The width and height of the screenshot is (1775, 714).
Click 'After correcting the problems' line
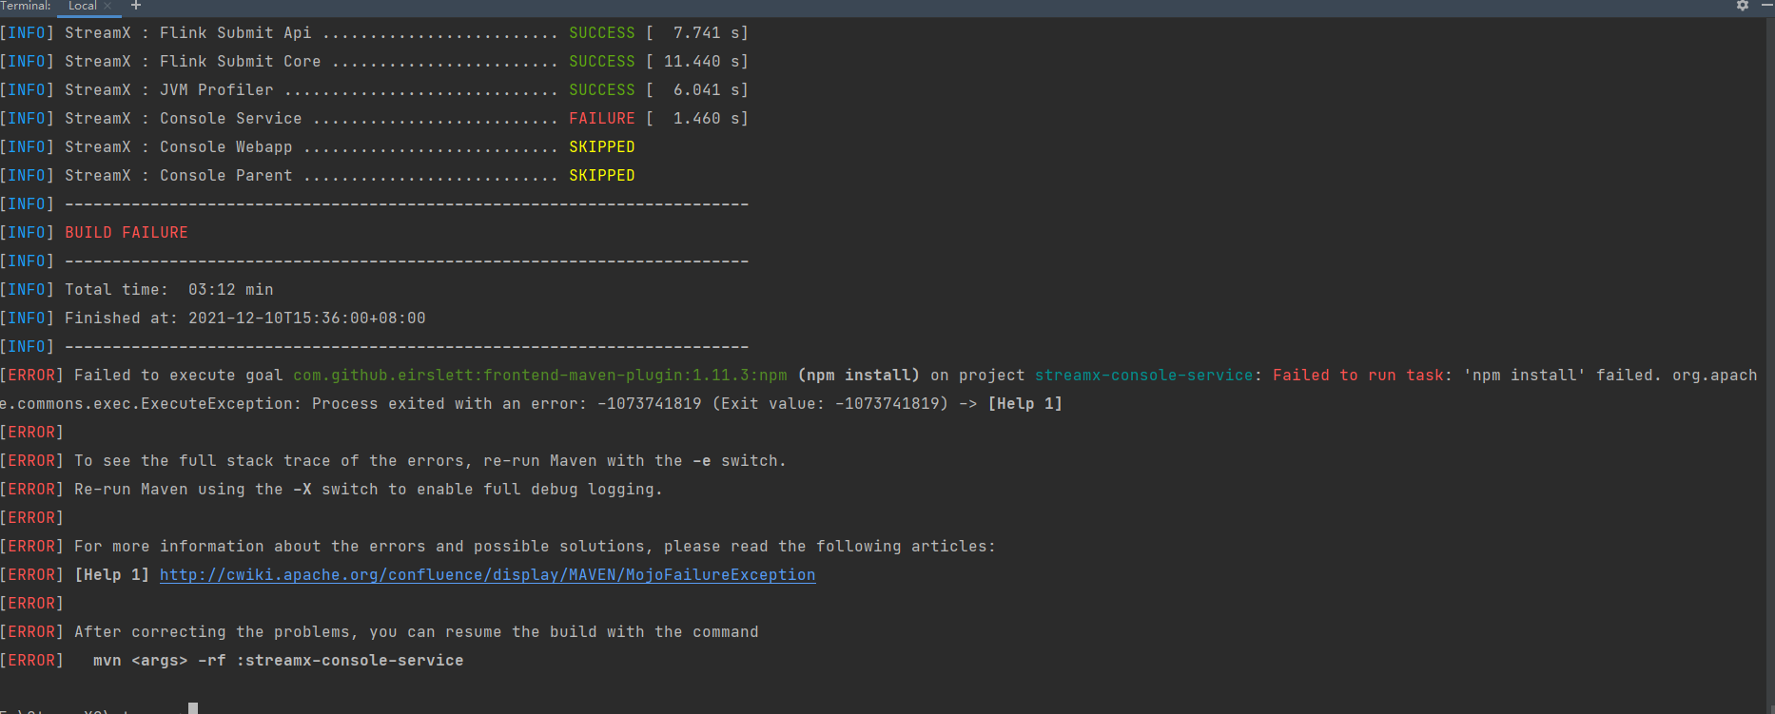coord(417,632)
